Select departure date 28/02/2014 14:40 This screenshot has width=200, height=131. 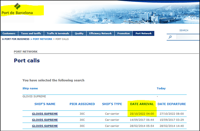172,126
